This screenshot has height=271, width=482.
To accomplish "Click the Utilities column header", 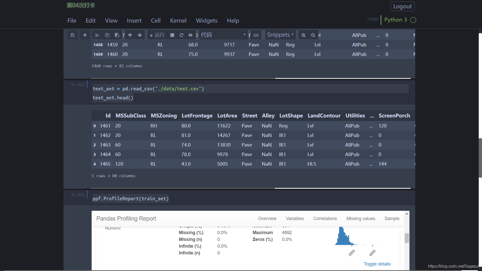I will 355,116.
